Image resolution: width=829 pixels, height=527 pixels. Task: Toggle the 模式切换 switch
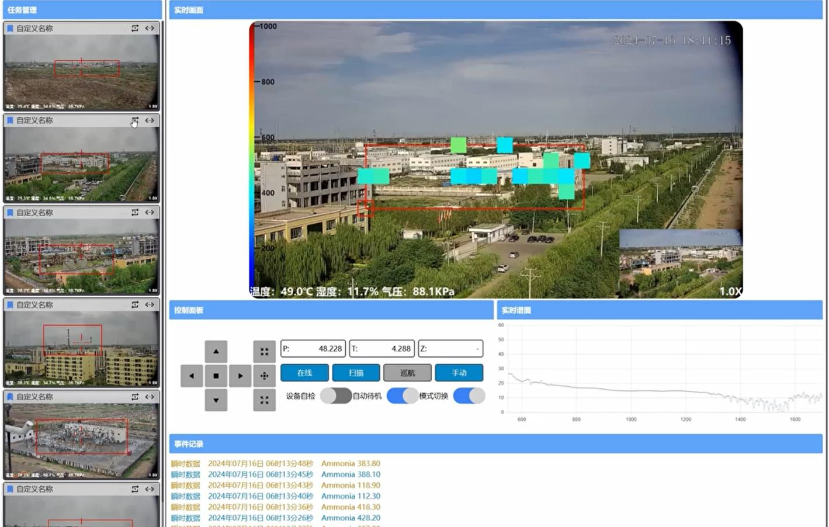pos(469,396)
